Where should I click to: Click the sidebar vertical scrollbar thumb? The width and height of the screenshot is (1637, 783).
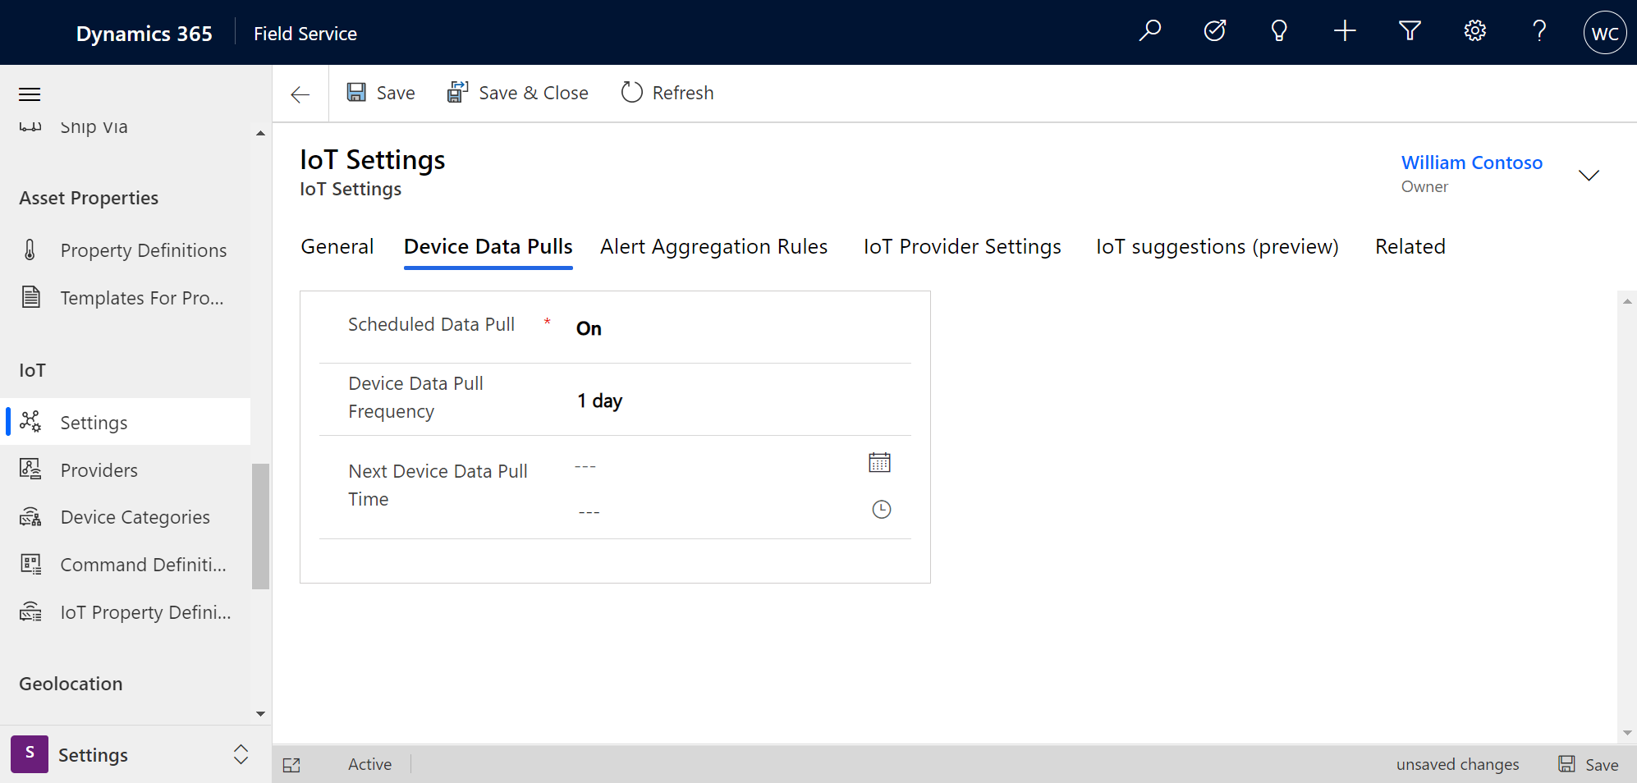(260, 526)
